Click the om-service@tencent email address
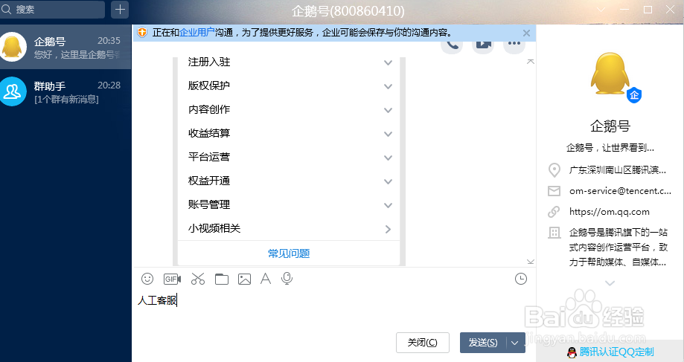The width and height of the screenshot is (684, 362). click(x=620, y=191)
